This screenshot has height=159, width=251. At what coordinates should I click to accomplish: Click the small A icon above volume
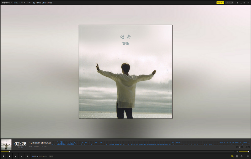(x=238, y=147)
